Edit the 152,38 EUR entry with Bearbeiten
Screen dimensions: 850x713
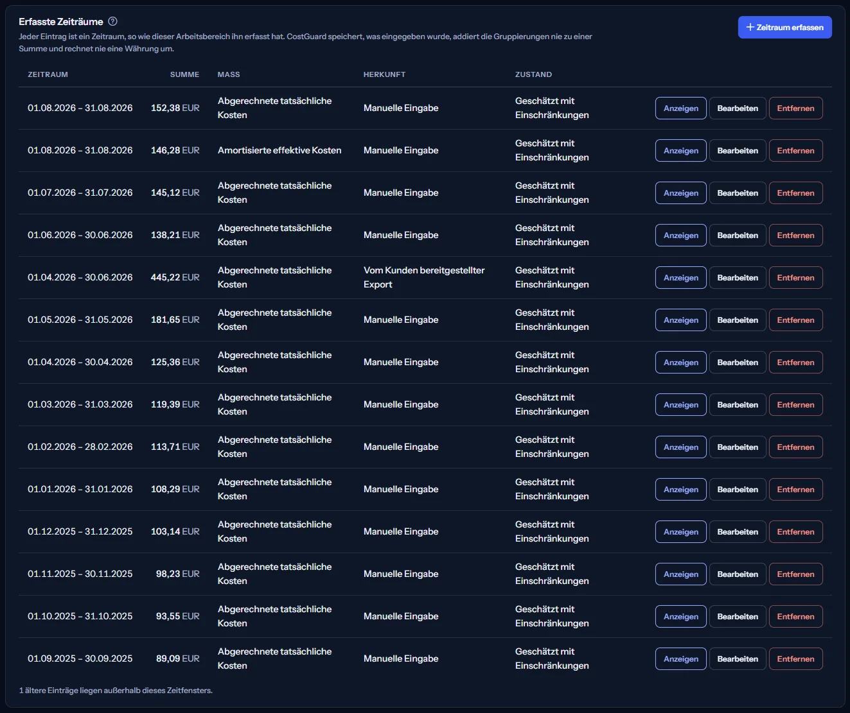click(x=738, y=108)
